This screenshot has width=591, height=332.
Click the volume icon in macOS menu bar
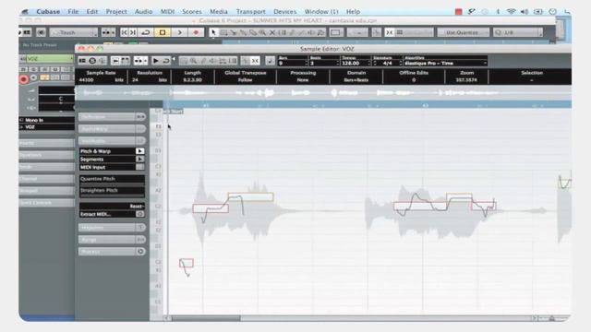525,12
